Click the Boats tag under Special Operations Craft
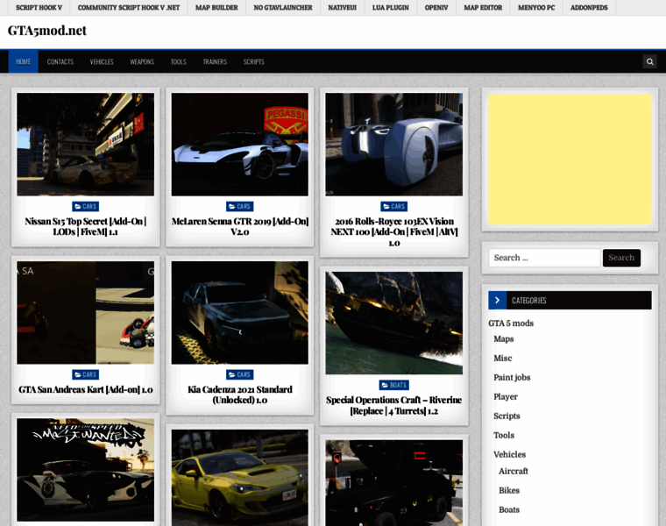The height and width of the screenshot is (526, 666). [x=393, y=385]
